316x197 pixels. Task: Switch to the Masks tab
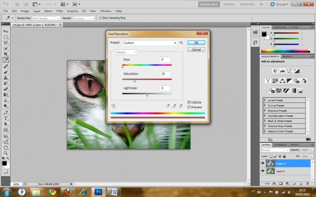click(287, 57)
